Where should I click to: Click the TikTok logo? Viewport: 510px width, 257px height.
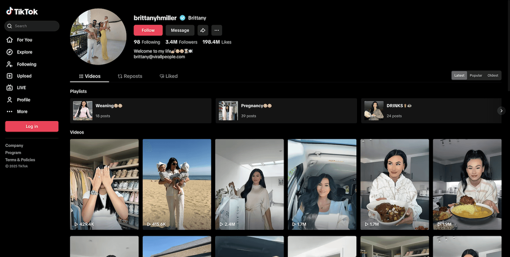22,11
